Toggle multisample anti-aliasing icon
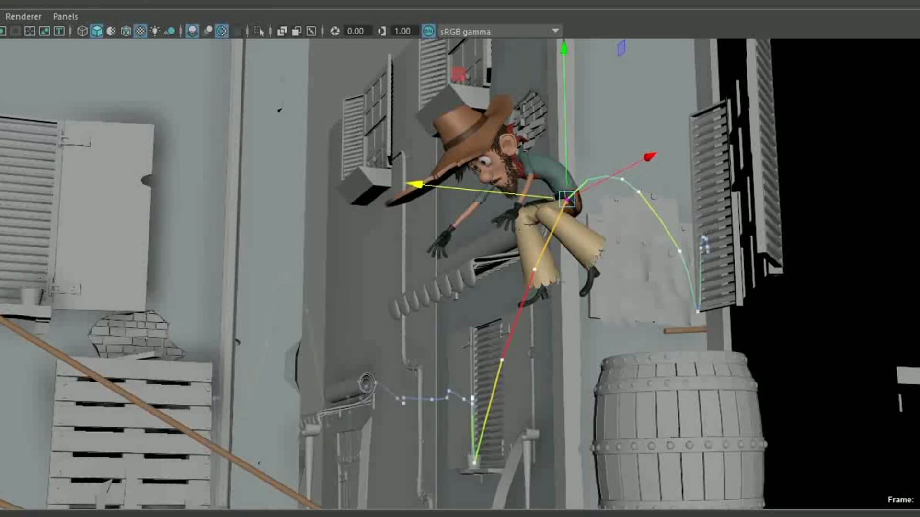Viewport: 920px width, 517px height. [222, 31]
